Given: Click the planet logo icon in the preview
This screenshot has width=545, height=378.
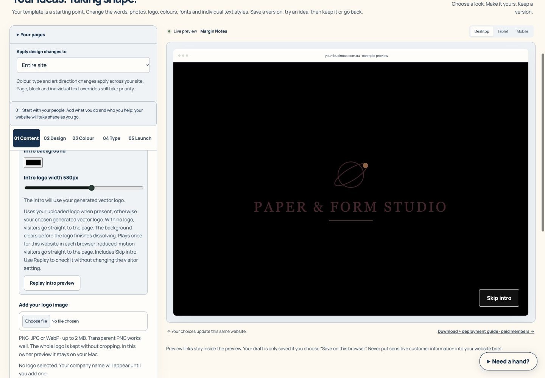Looking at the screenshot, I should pyautogui.click(x=351, y=174).
